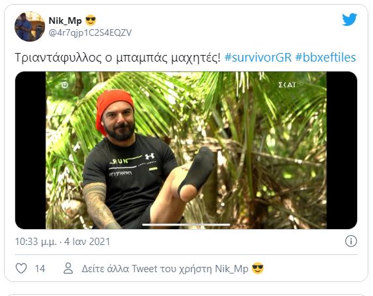The image size is (373, 296).
Task: Select the age rating 12 badge in video
Action: click(65, 85)
